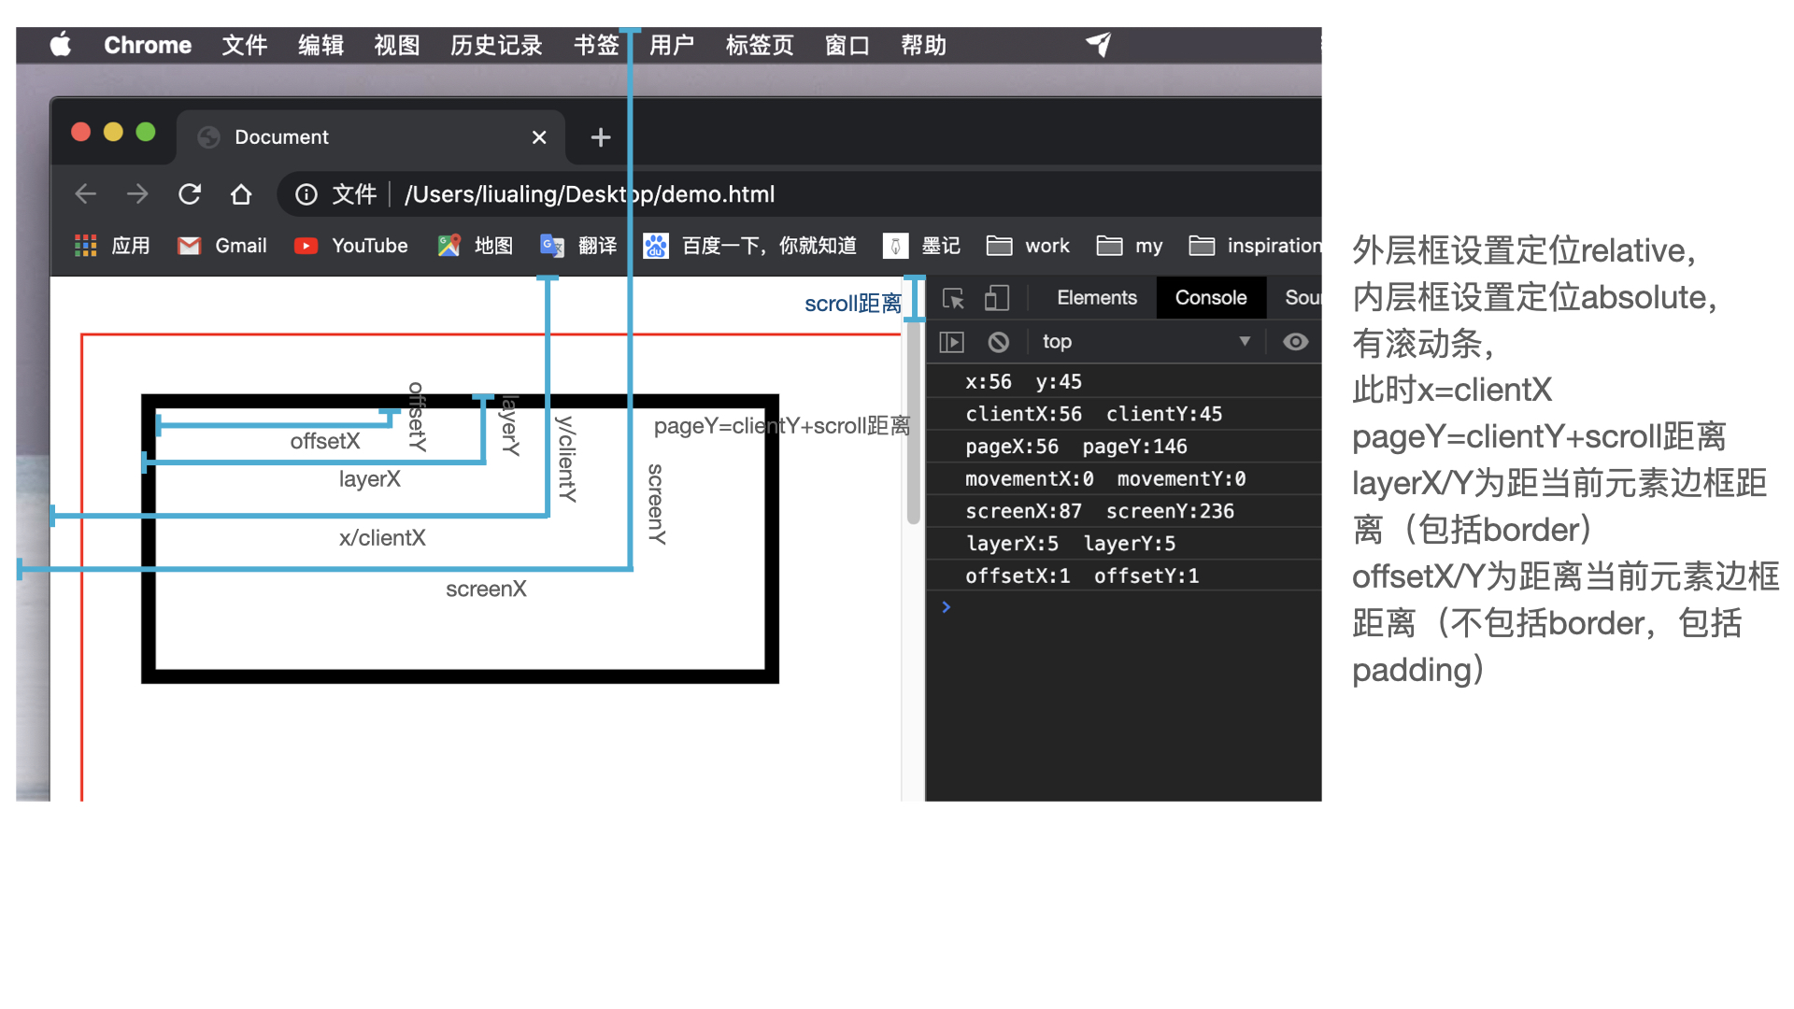This screenshot has height=1009, width=1794.
Task: Click the location sharing arrow in menu bar
Action: click(1098, 44)
